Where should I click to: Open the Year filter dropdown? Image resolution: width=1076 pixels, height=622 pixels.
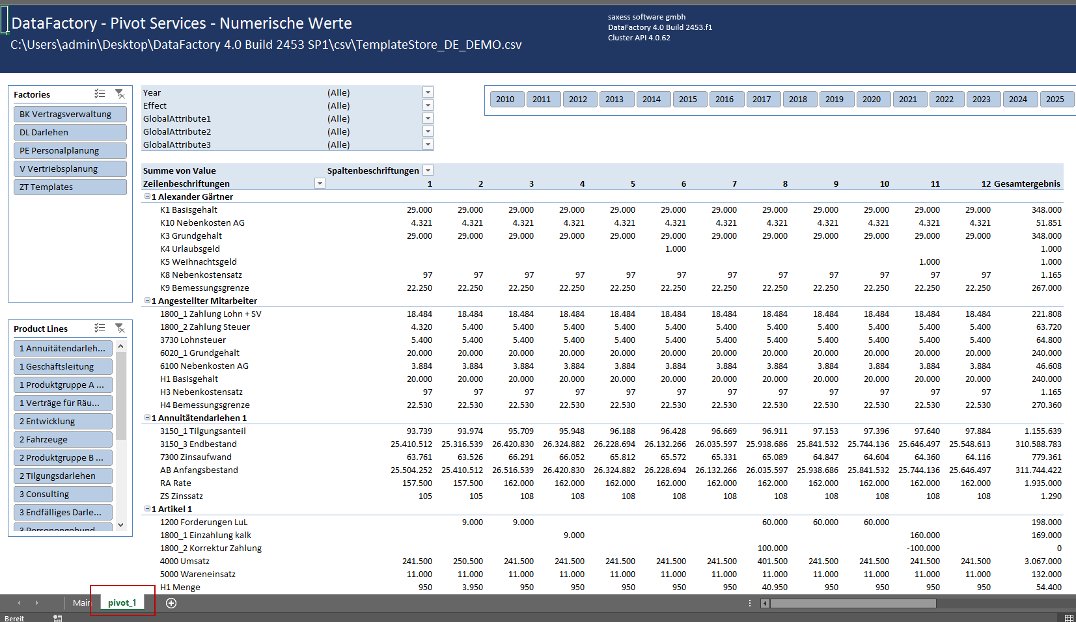click(428, 92)
